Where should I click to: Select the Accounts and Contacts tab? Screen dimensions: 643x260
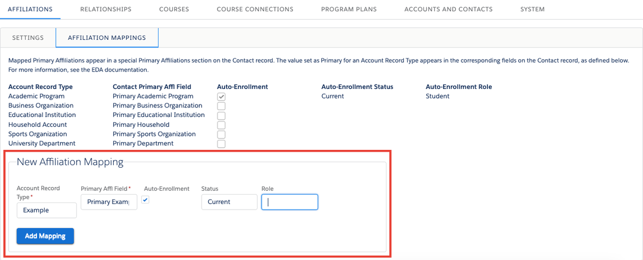(x=448, y=10)
